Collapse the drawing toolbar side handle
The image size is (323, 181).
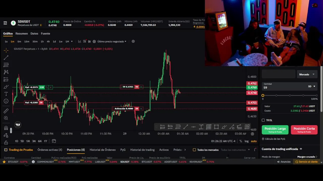coord(11,130)
